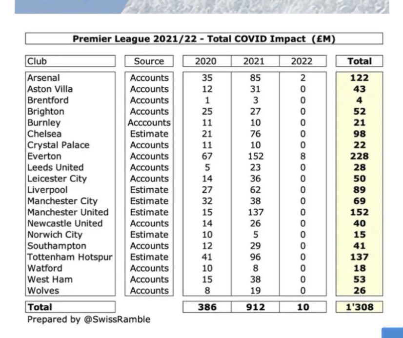Select the Source column header
Viewport: 403px width, 338px height.
click(x=149, y=61)
